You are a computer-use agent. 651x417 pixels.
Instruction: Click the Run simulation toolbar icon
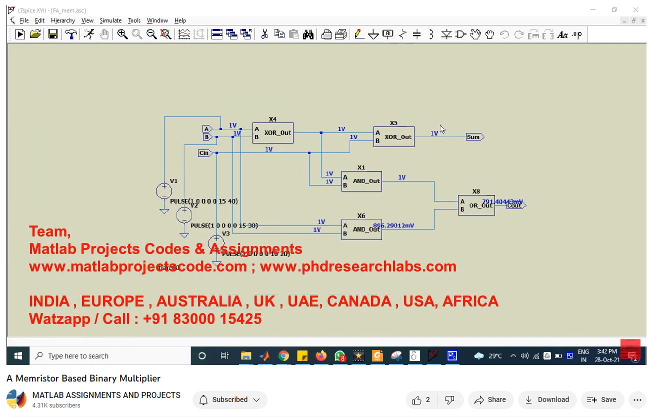pos(20,34)
